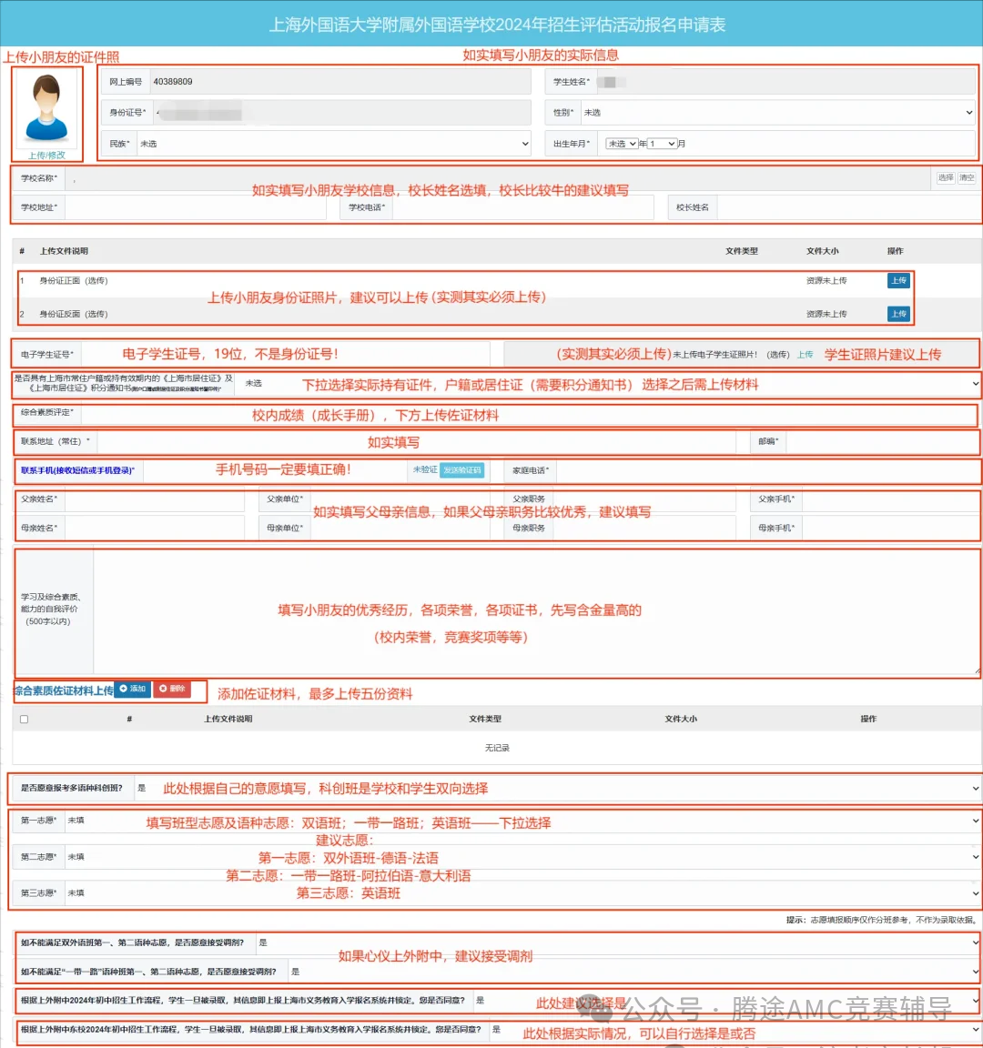Click the 发送验证码 button to send verification code

pos(464,470)
